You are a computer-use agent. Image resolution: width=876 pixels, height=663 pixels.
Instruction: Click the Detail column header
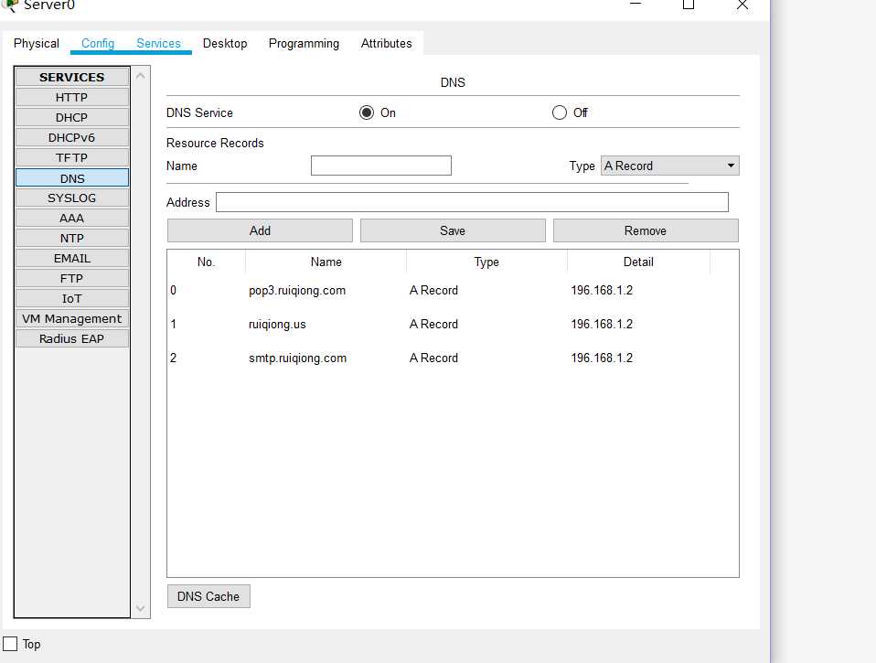[x=638, y=262]
